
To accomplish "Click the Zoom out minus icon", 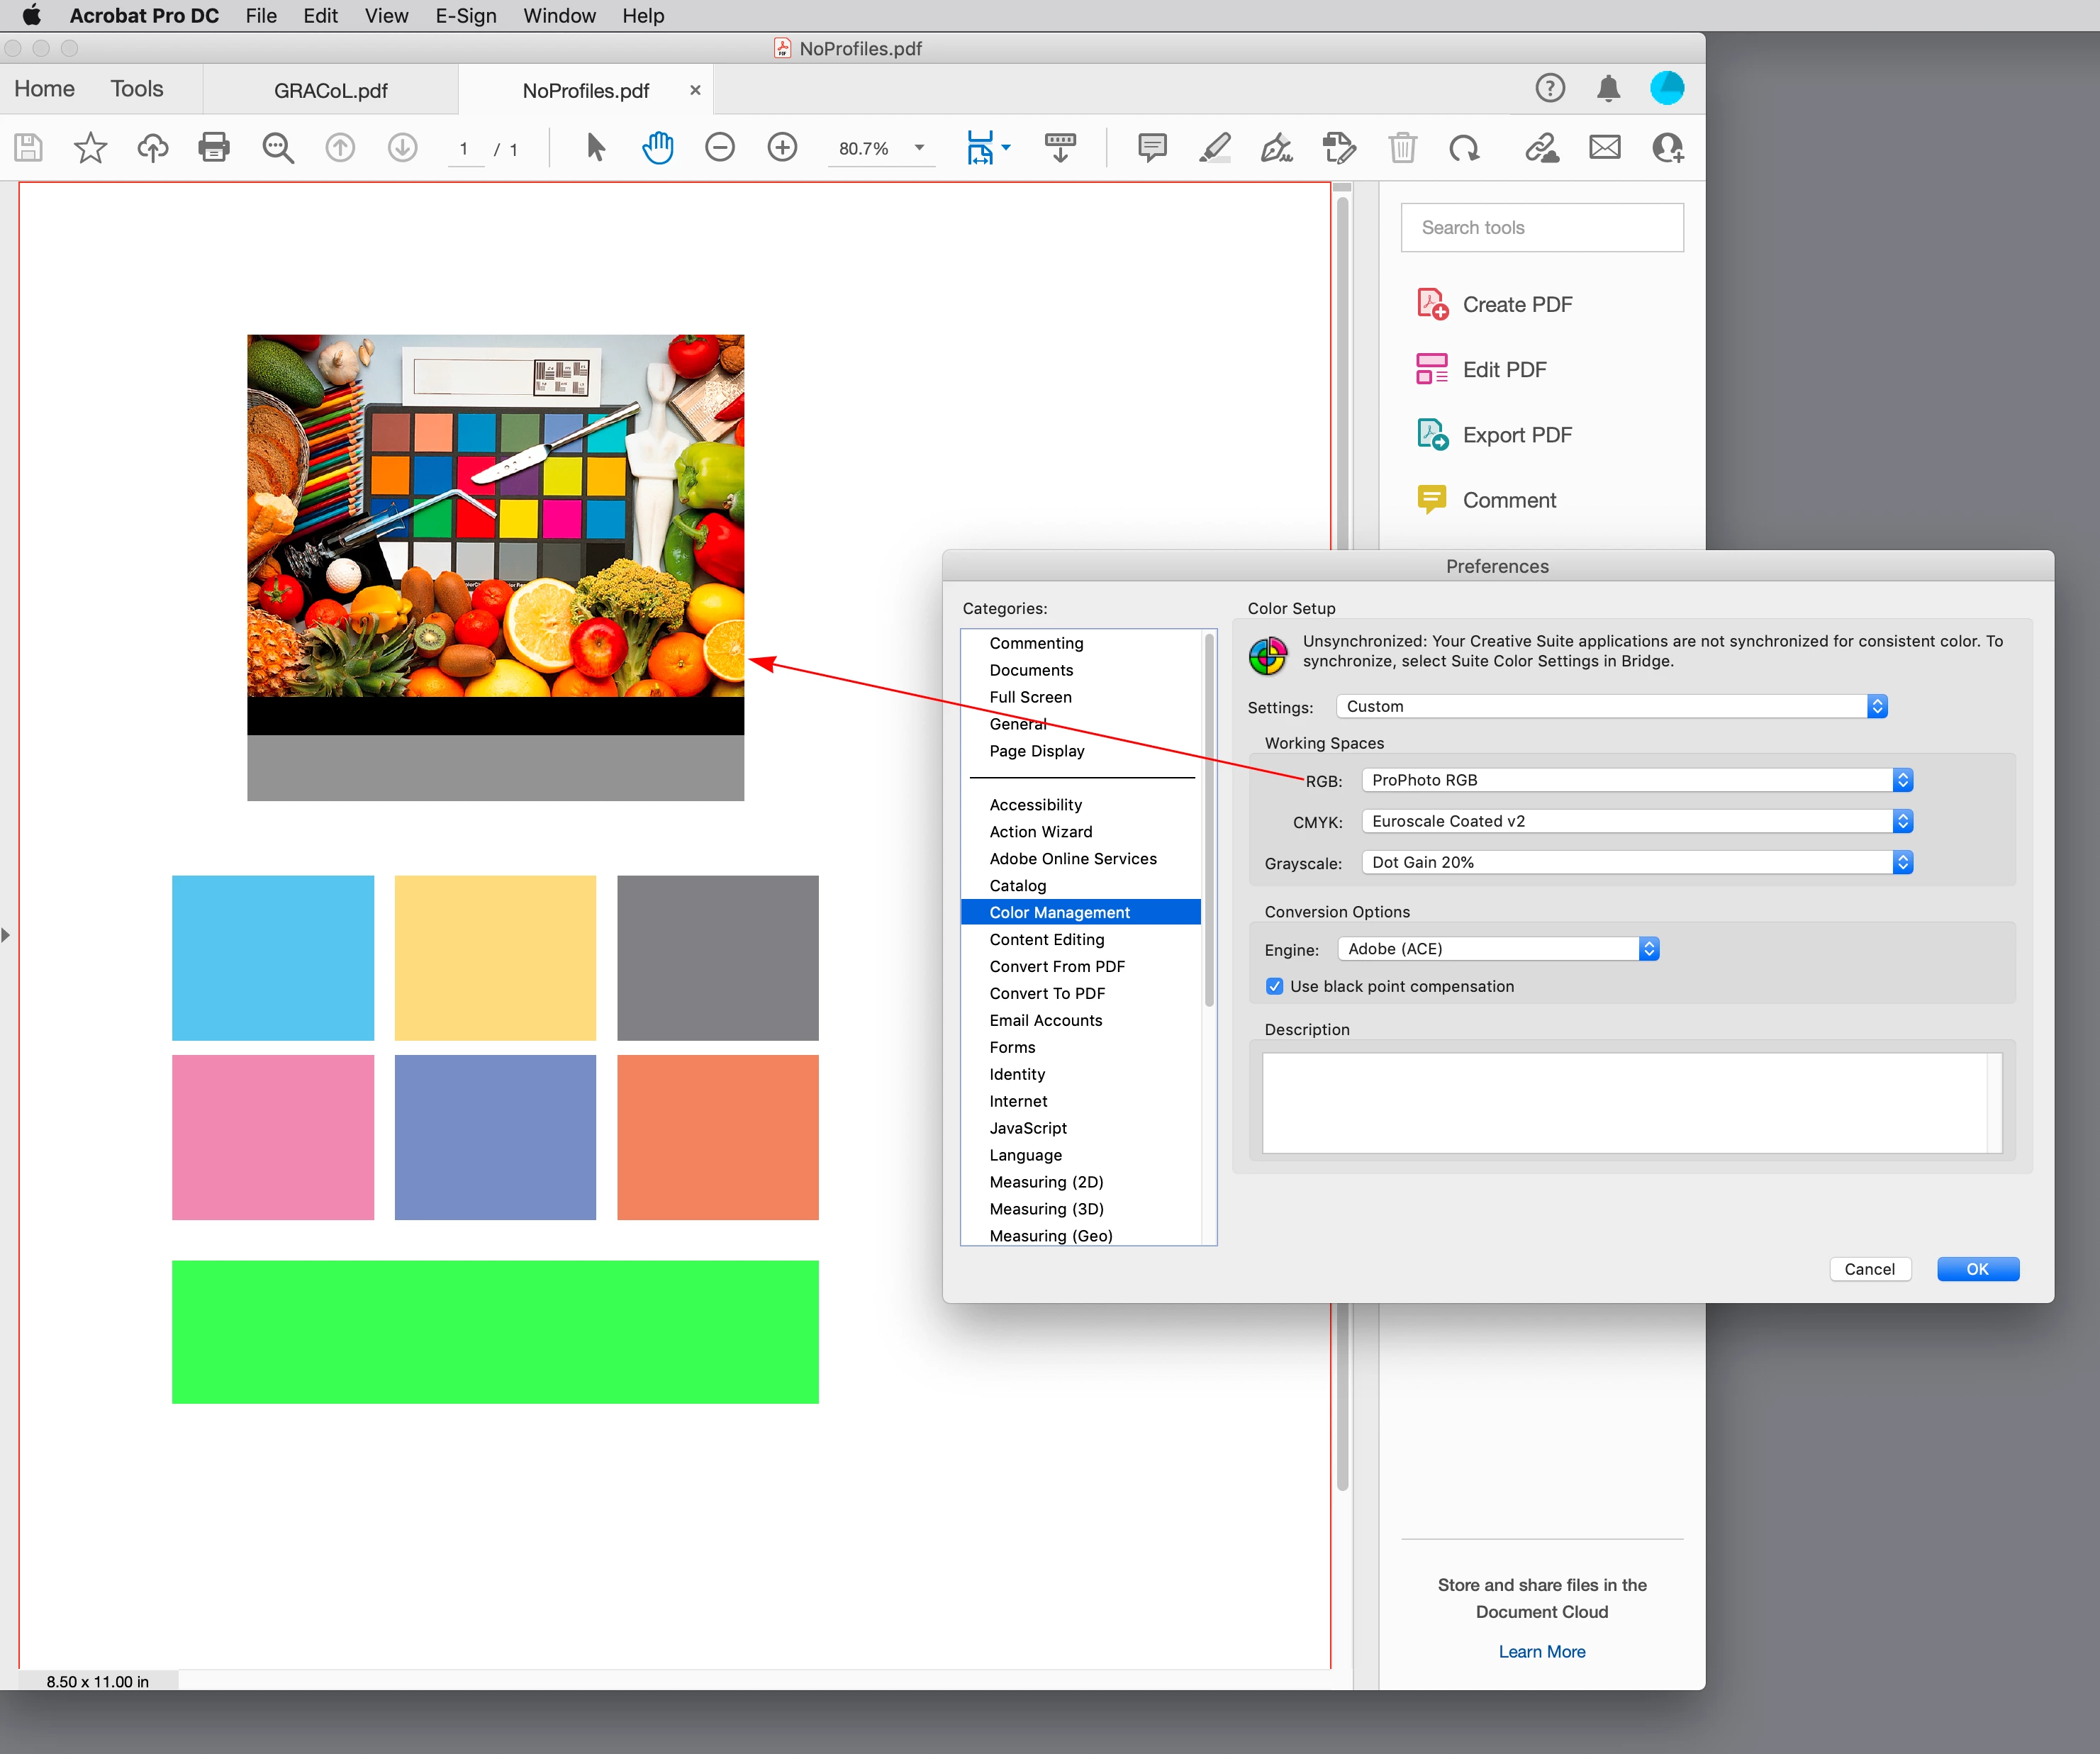I will [720, 148].
